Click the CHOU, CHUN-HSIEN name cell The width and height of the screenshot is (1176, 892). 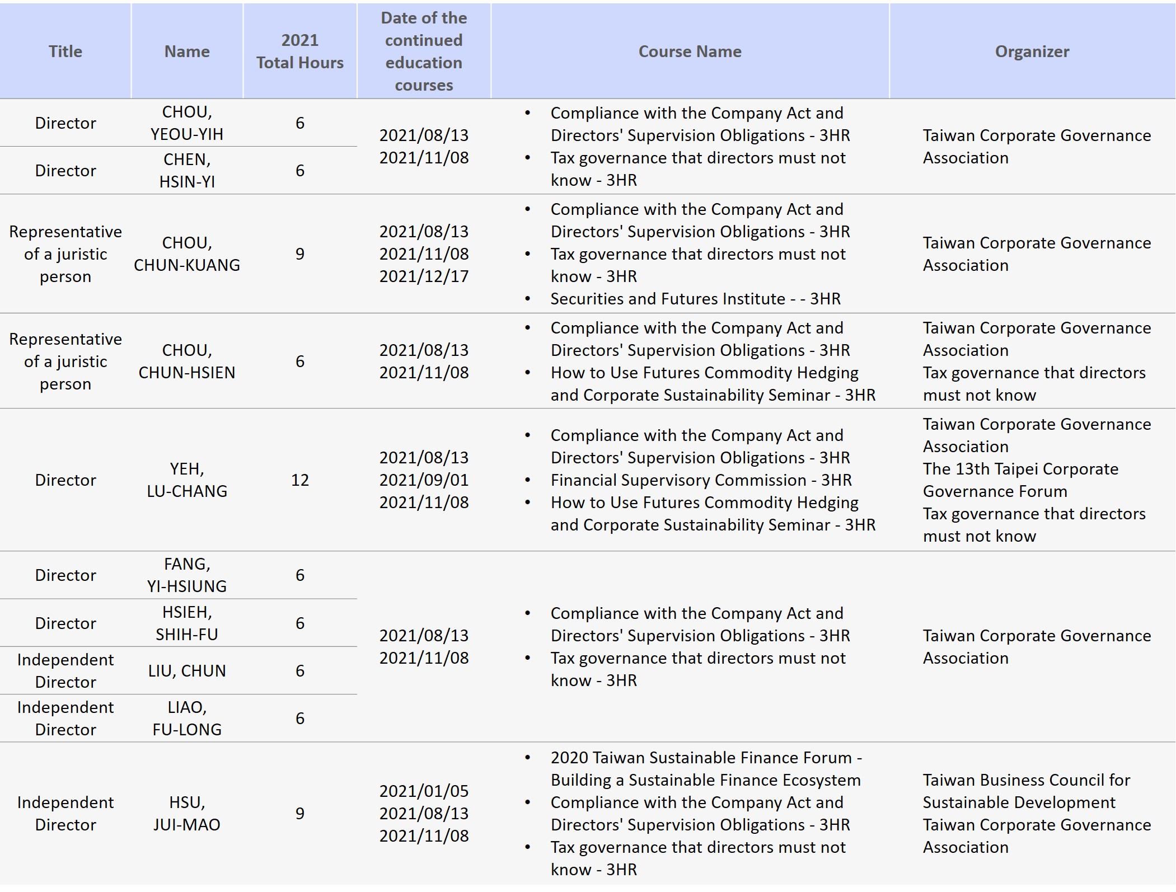point(187,362)
